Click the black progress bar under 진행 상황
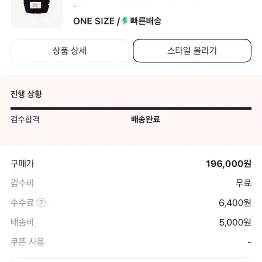 click(131, 109)
